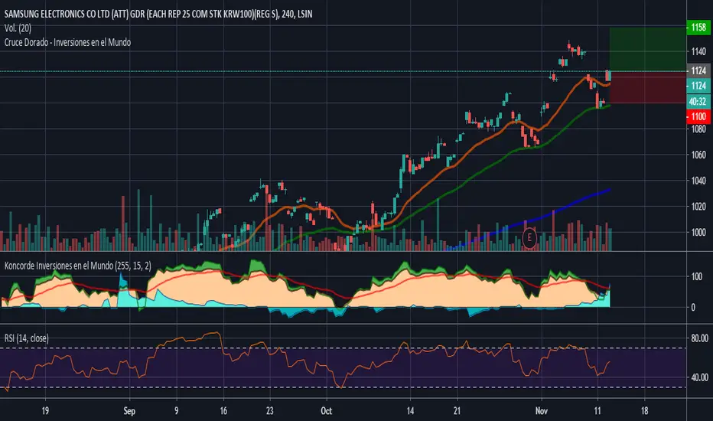
Task: Click the 1020 price axis label
Action: [x=698, y=206]
